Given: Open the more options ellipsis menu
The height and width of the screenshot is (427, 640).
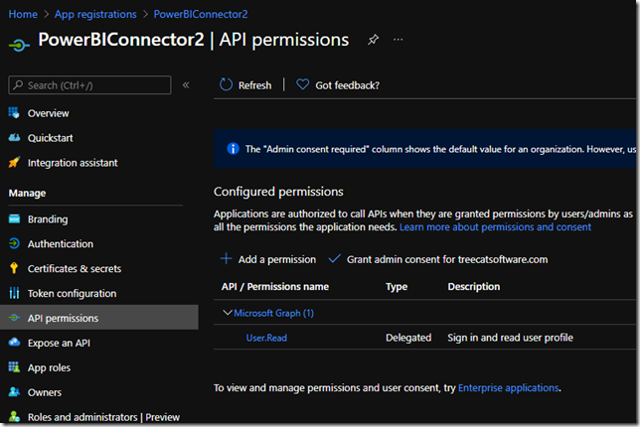Looking at the screenshot, I should [x=398, y=40].
